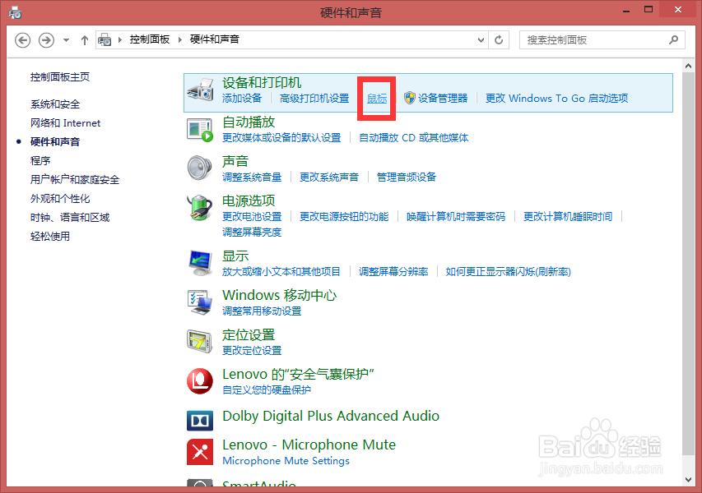
Task: Click the control panel icon in the address bar
Action: pyautogui.click(x=105, y=39)
